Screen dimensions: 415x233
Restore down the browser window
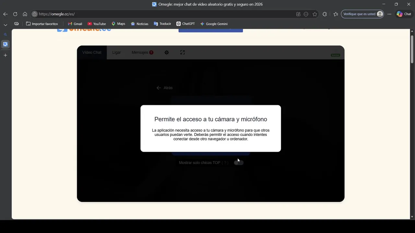pos(396,4)
